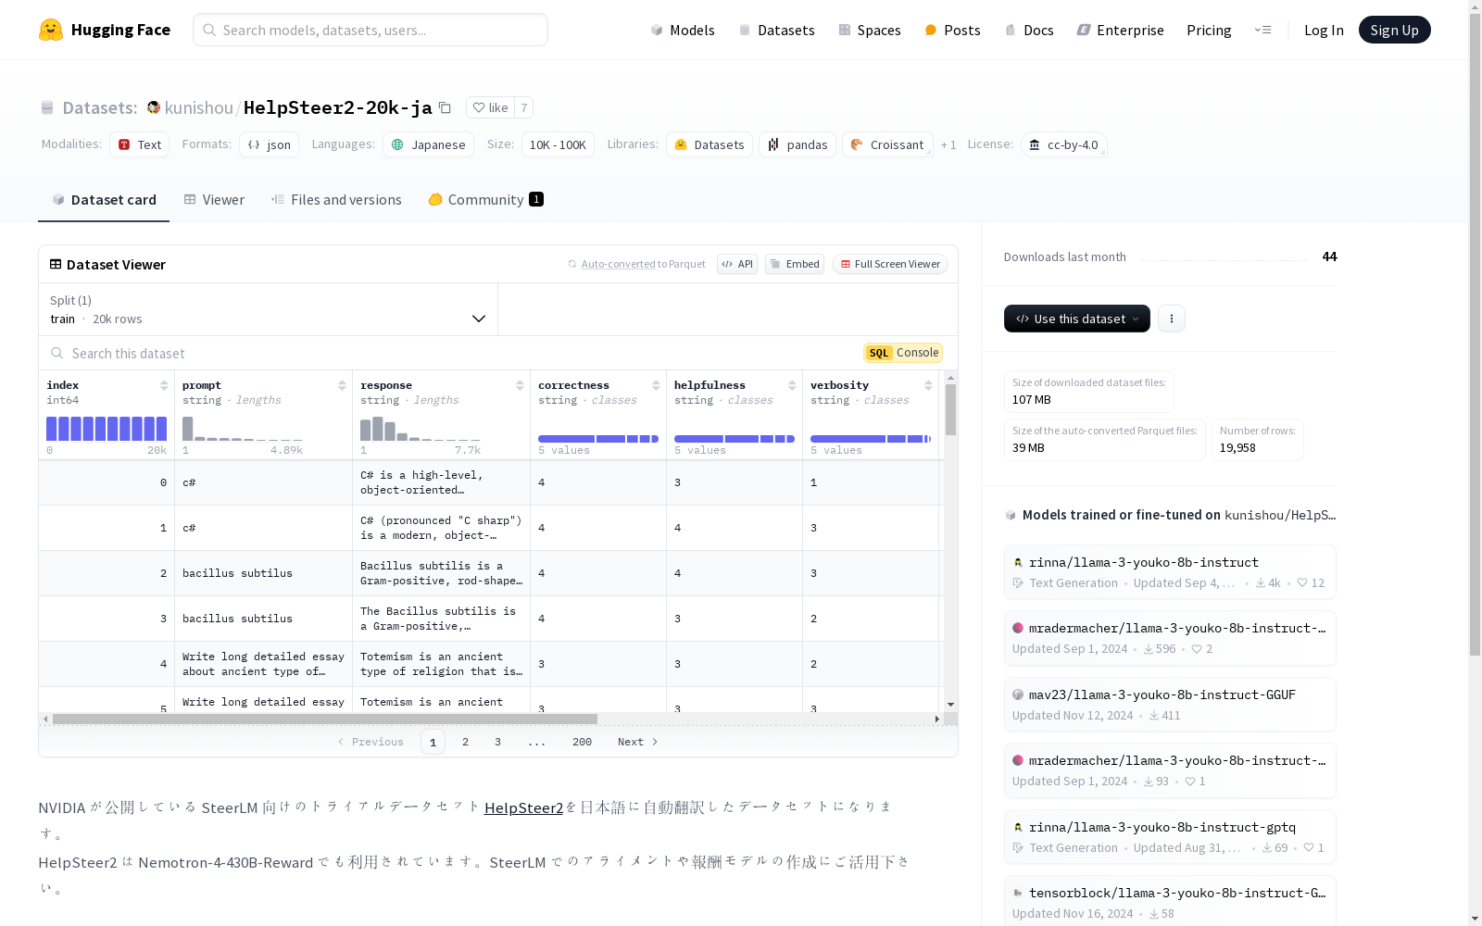The width and height of the screenshot is (1482, 926).
Task: Open Docs in the top navigation
Action: tap(1029, 30)
